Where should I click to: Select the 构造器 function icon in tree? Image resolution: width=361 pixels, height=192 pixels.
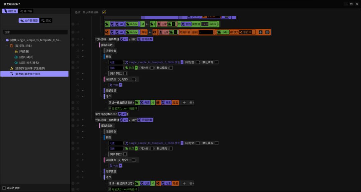(x=16, y=52)
